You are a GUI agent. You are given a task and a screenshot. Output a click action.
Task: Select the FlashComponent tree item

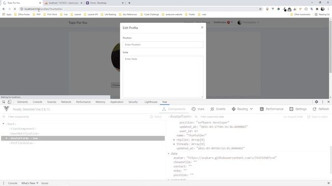click(x=23, y=129)
